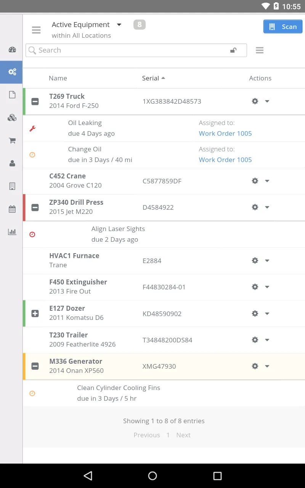Open the user profile sidebar icon
Image resolution: width=305 pixels, height=488 pixels.
12,163
